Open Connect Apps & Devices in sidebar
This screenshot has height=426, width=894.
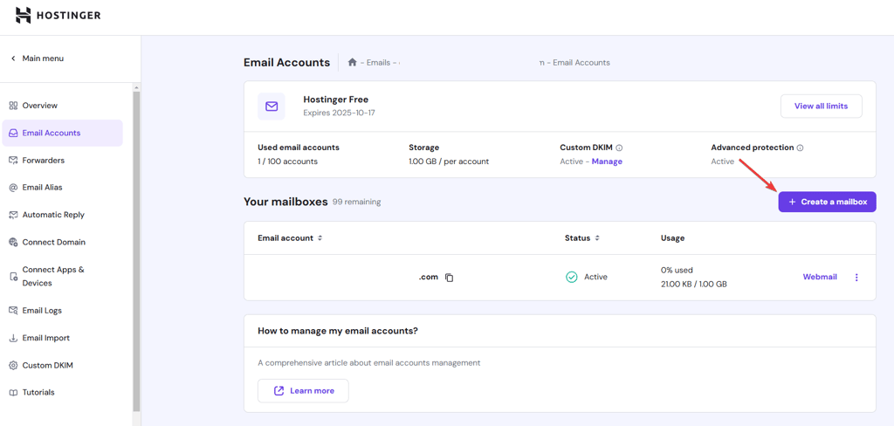click(x=62, y=277)
